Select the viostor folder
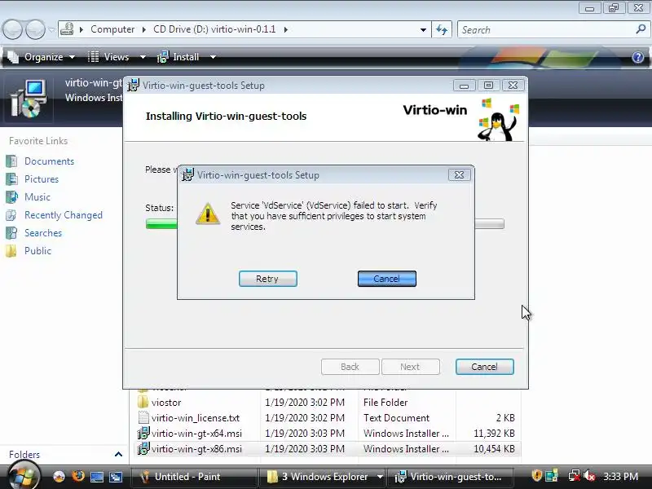The height and width of the screenshot is (489, 652). tap(166, 402)
